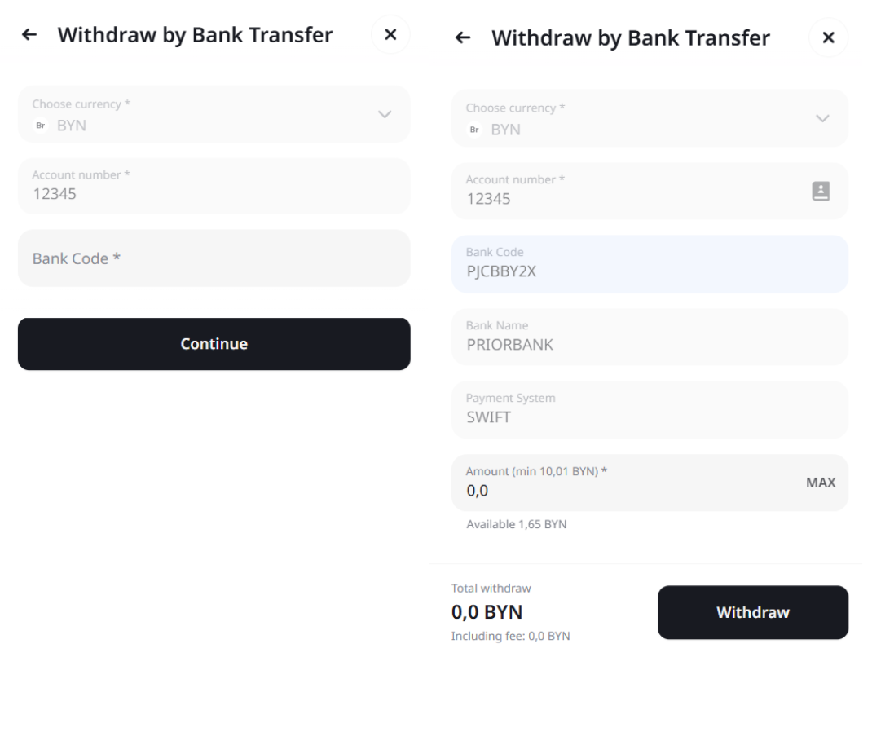Image resolution: width=872 pixels, height=732 pixels.
Task: Focus Account number field above empty Bank Code
Action: pyautogui.click(x=214, y=186)
